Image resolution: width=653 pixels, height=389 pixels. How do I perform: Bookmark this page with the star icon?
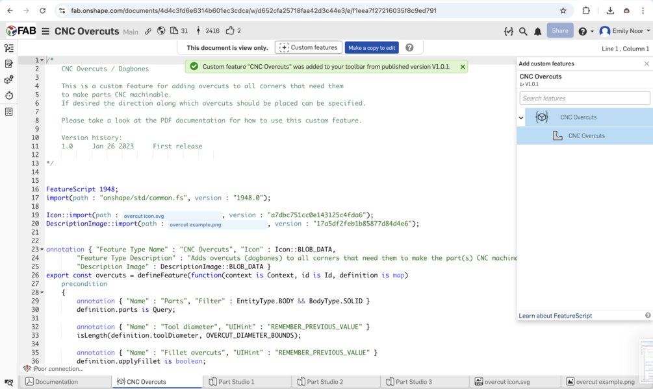click(x=563, y=11)
